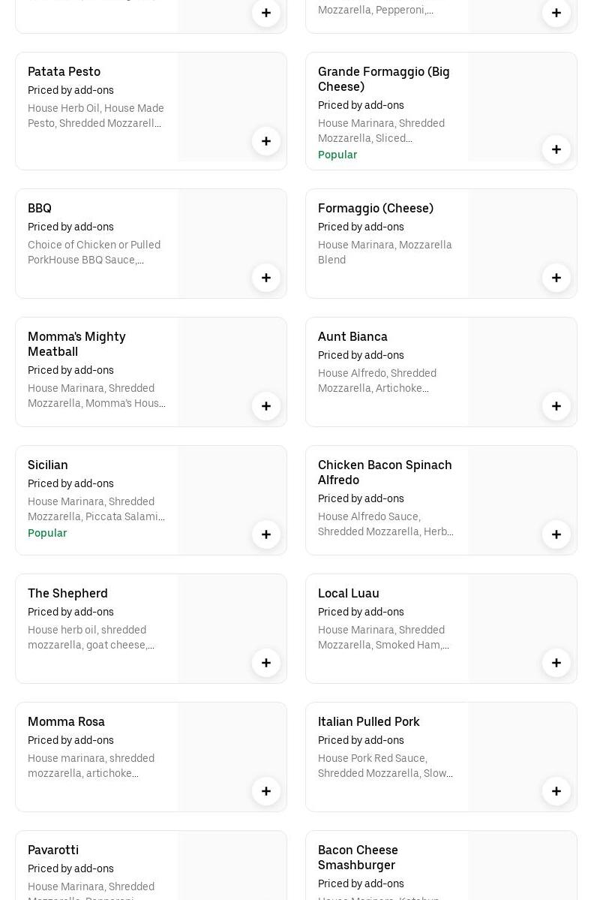Tap plus icon on The Shepherd
The width and height of the screenshot is (603, 900).
[266, 663]
